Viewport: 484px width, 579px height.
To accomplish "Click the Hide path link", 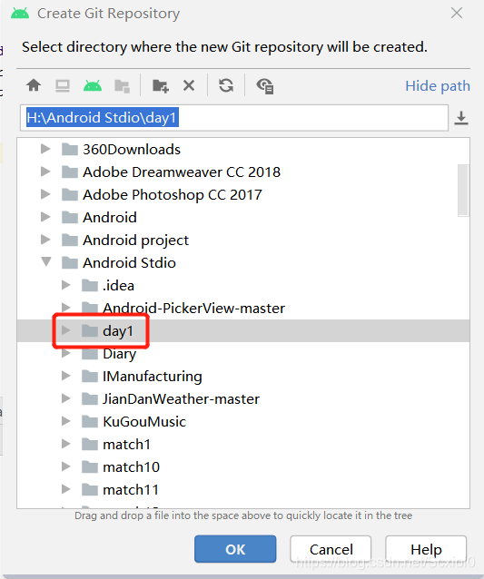I will (438, 86).
